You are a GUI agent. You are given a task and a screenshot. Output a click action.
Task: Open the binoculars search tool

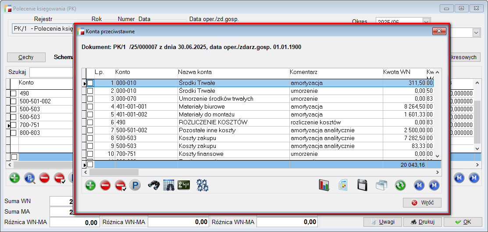pos(153,185)
